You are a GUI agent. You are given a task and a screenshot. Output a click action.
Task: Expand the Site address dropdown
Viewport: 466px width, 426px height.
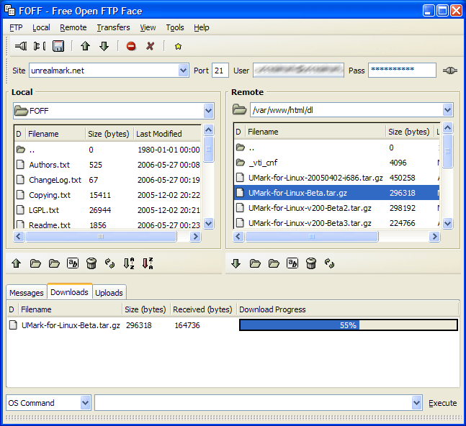coord(183,71)
